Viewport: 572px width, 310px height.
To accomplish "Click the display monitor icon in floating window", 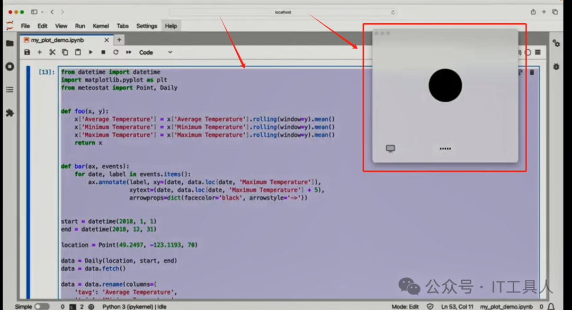I will click(x=390, y=149).
